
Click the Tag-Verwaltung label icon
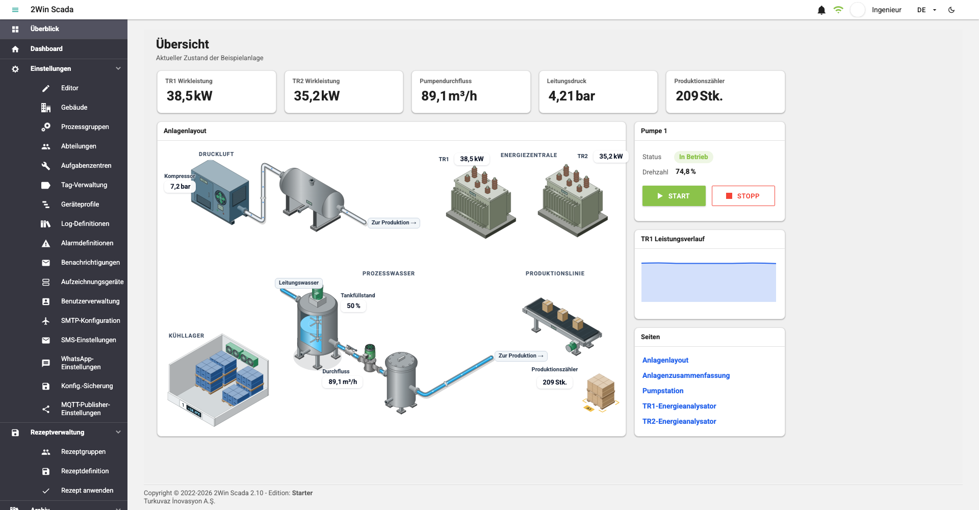(46, 185)
